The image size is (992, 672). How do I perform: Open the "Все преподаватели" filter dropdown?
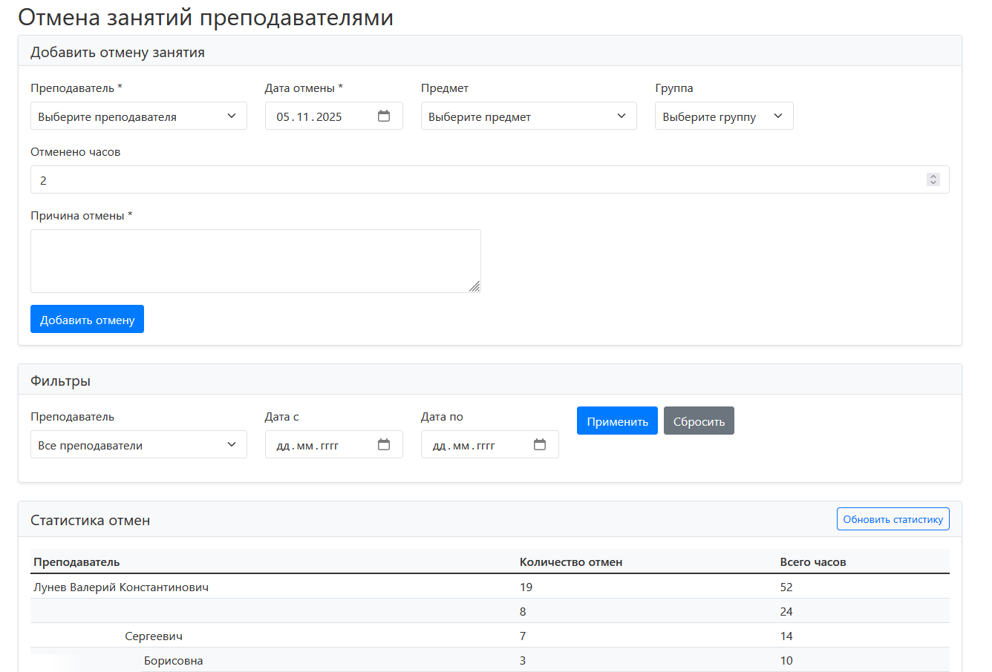tap(138, 444)
